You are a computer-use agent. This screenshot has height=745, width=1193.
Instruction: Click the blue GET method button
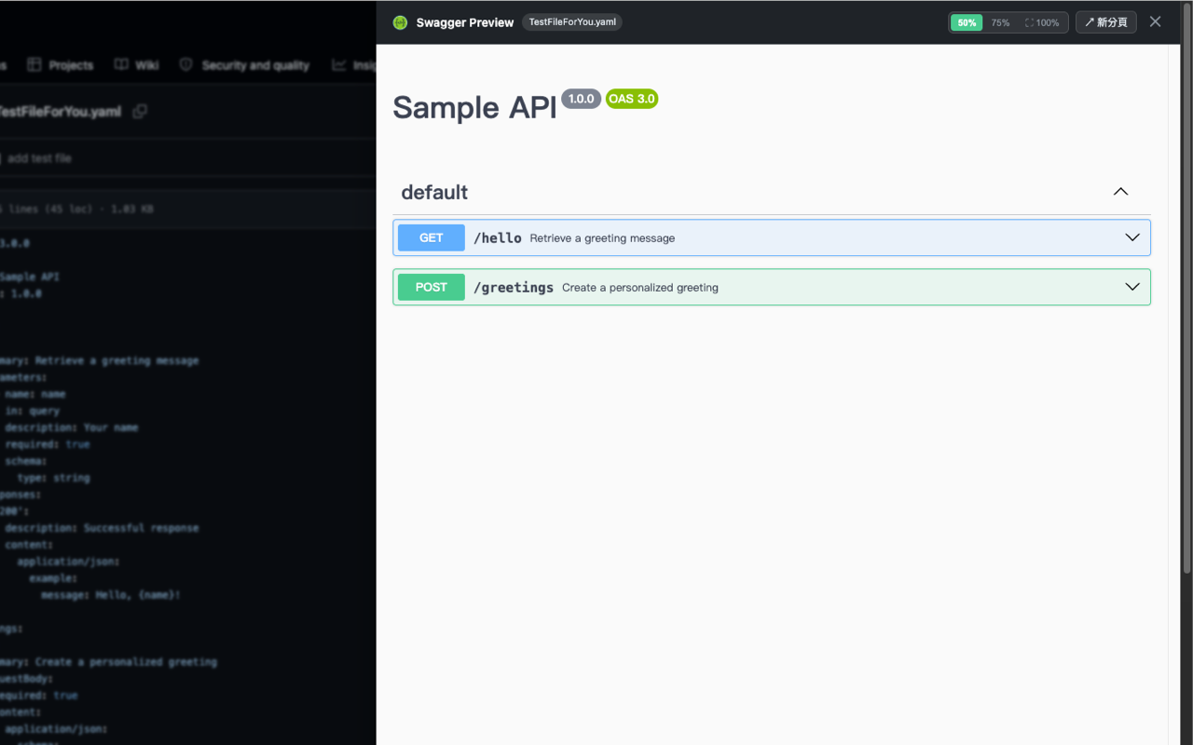[x=432, y=237]
